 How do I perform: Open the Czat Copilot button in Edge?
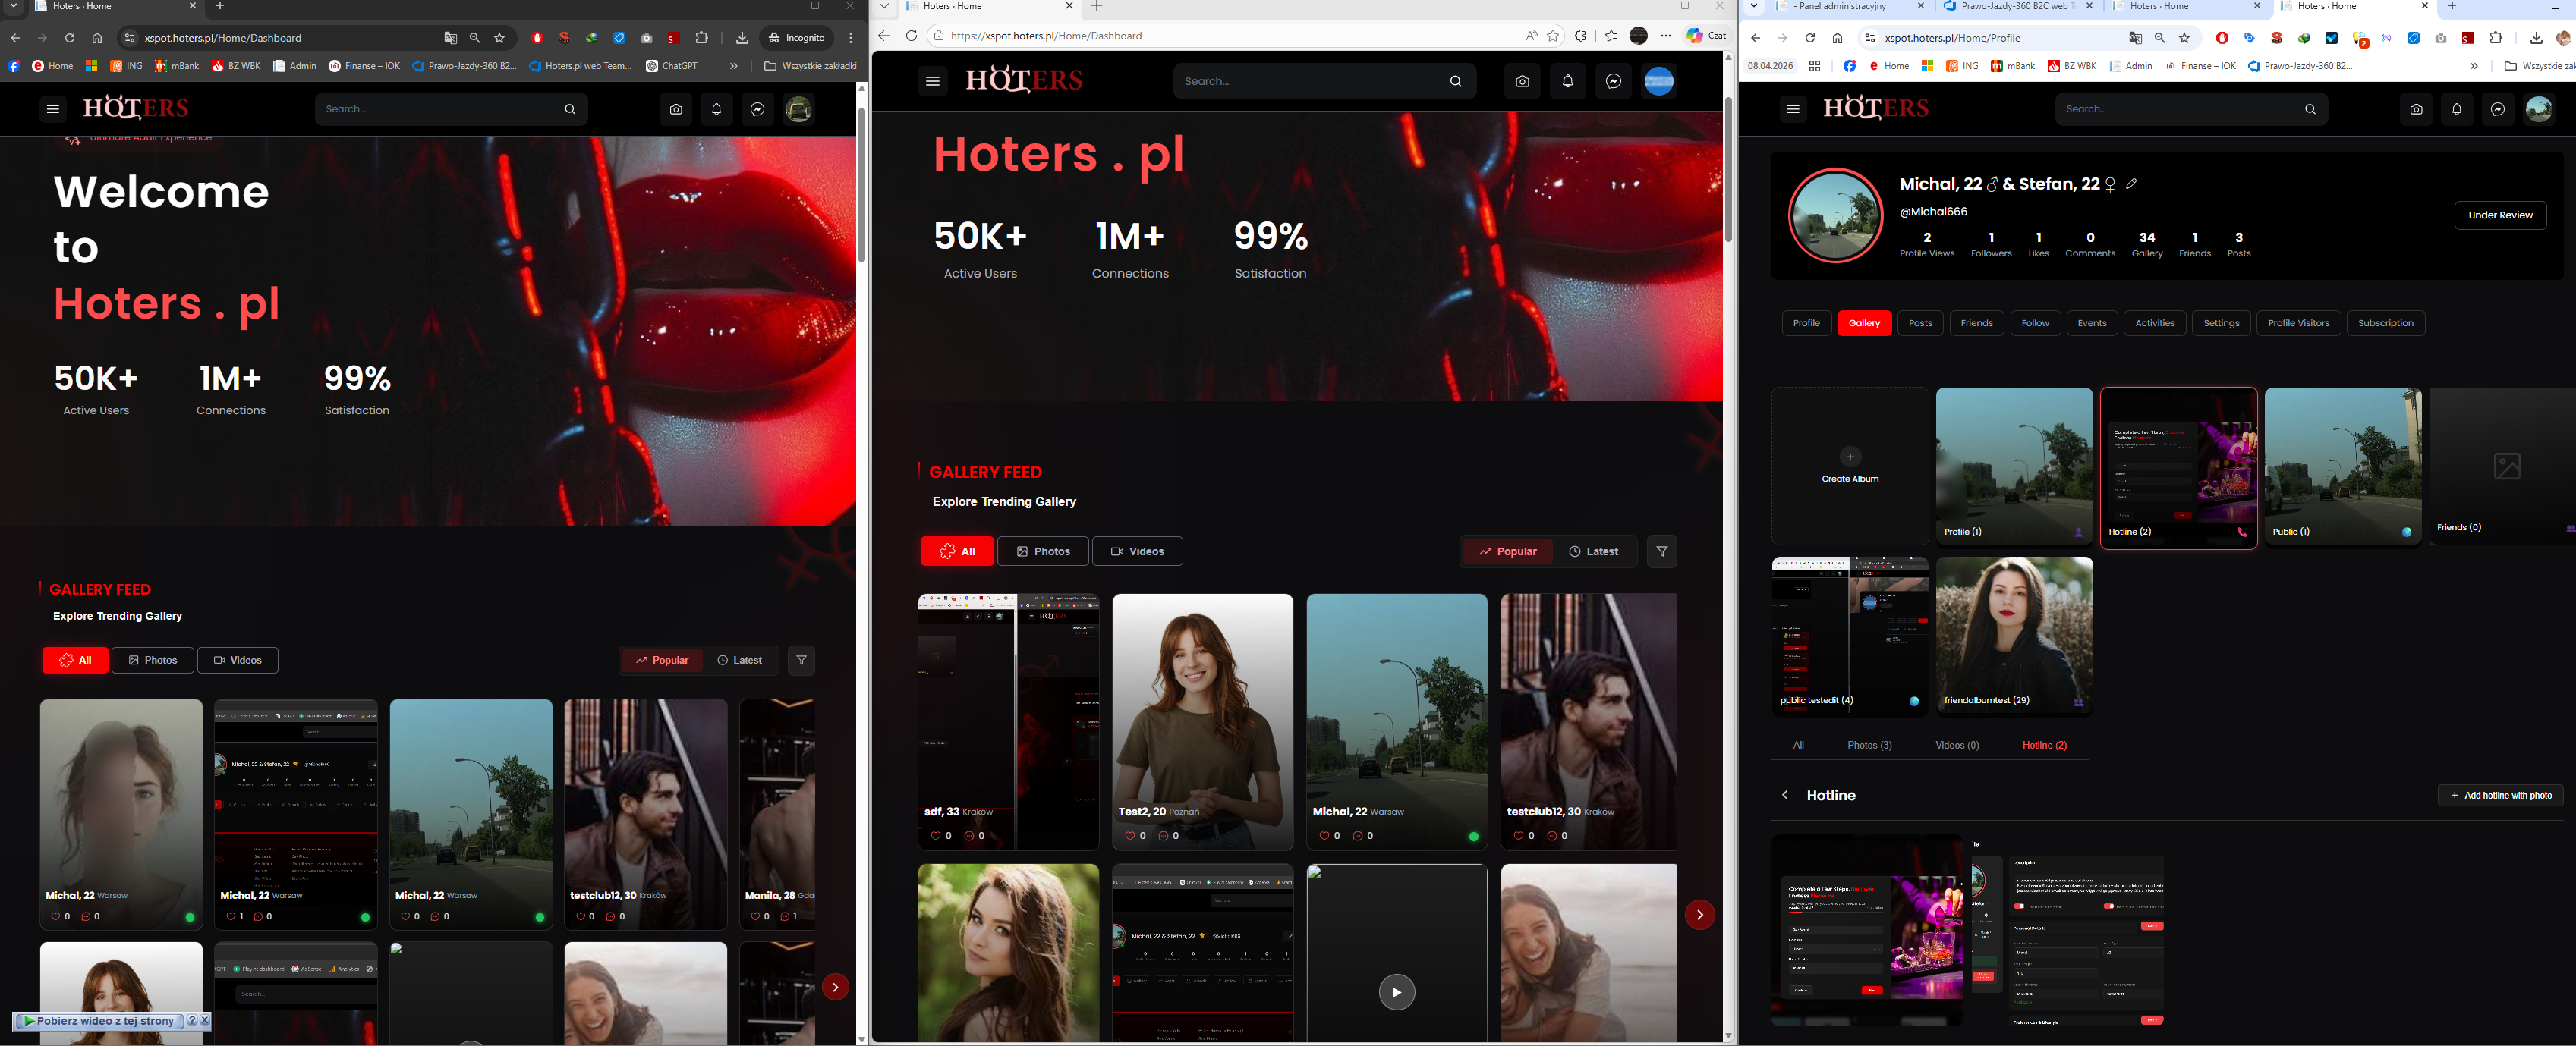(1707, 36)
